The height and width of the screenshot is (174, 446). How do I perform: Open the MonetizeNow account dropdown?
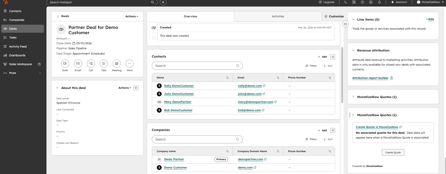click(430, 2)
